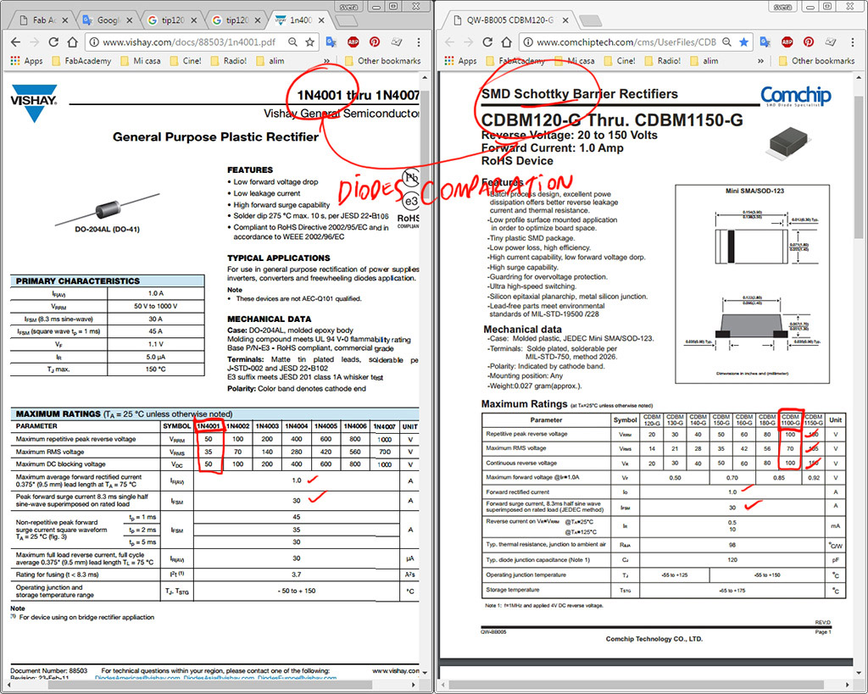The width and height of the screenshot is (868, 694).
Task: Click the rightmost extension icon in Comchip toolbar
Action: tap(831, 42)
